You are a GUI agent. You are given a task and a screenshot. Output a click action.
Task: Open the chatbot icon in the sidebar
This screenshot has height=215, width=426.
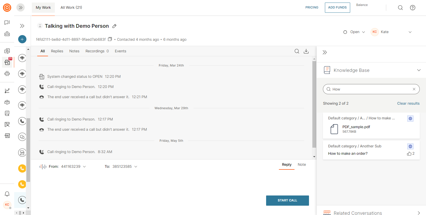[x=7, y=74]
